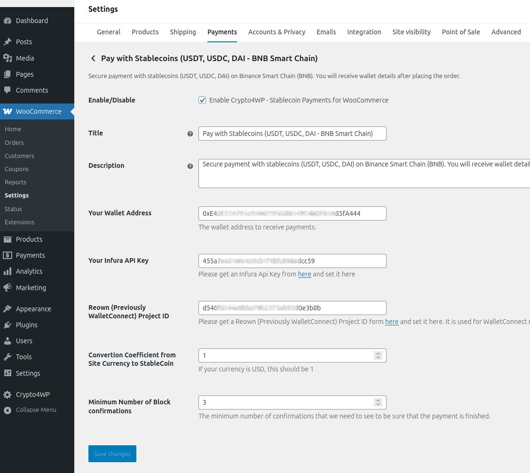The image size is (530, 473).
Task: Click the Appearance paintbrush icon
Action: pyautogui.click(x=8, y=309)
